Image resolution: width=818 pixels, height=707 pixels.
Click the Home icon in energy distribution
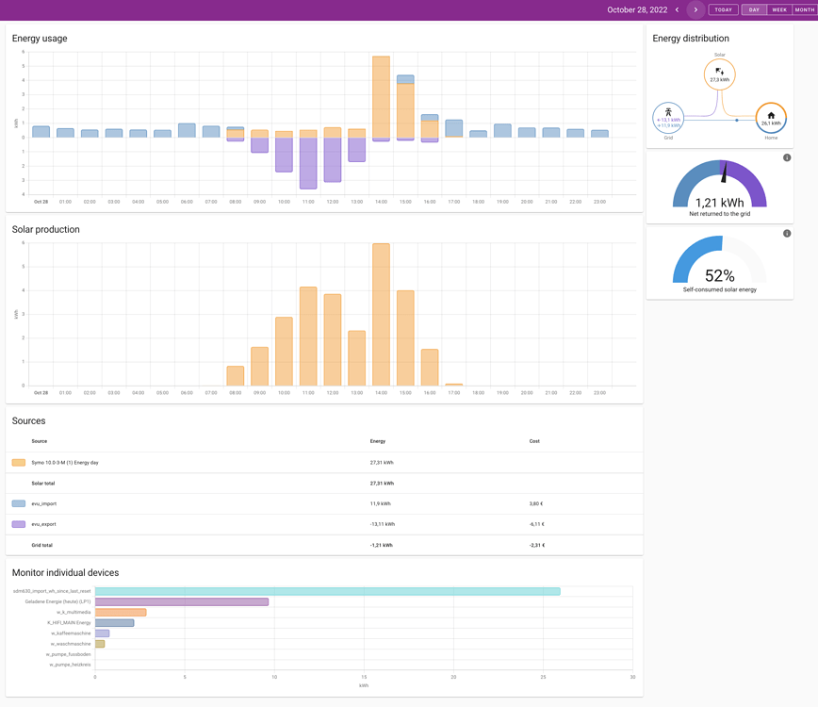tap(771, 116)
